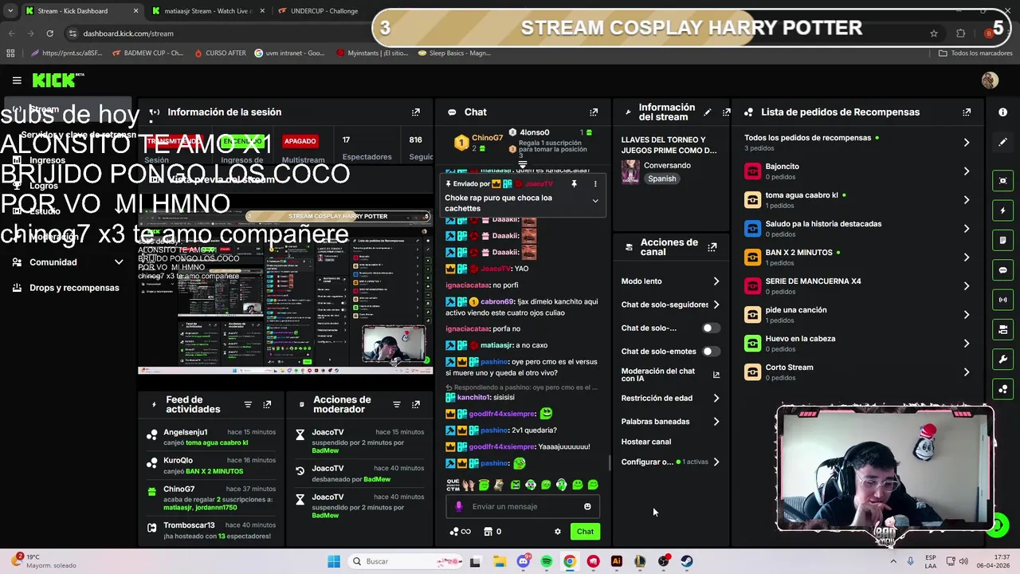Expand the Corto Stream reward requests
The image size is (1020, 574).
967,372
